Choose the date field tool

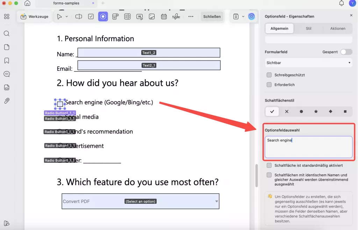pyautogui.click(x=164, y=16)
